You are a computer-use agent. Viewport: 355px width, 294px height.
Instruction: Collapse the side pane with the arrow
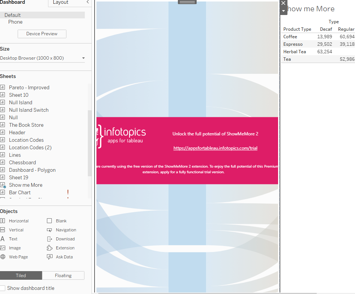[88, 2]
